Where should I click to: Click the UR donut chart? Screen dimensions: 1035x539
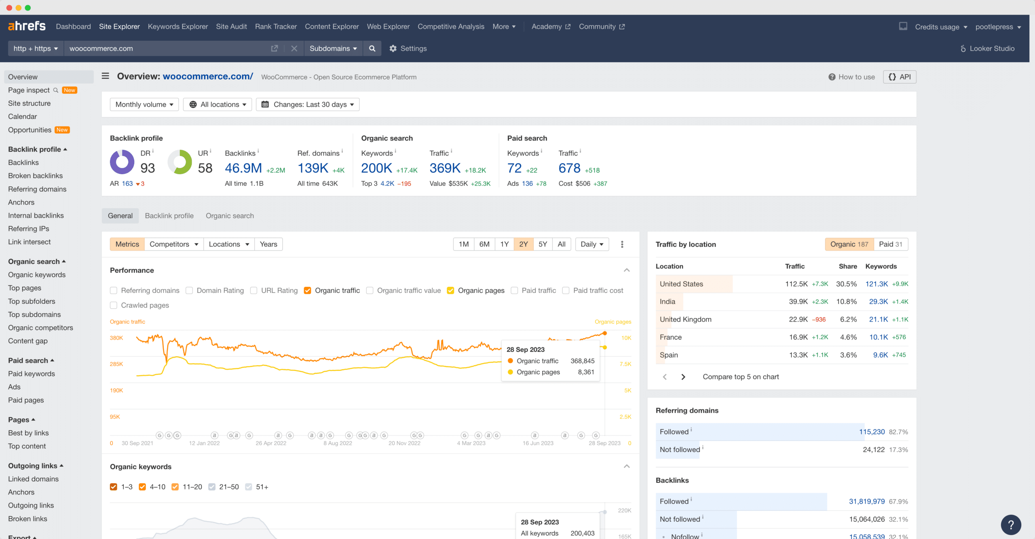[x=180, y=162]
